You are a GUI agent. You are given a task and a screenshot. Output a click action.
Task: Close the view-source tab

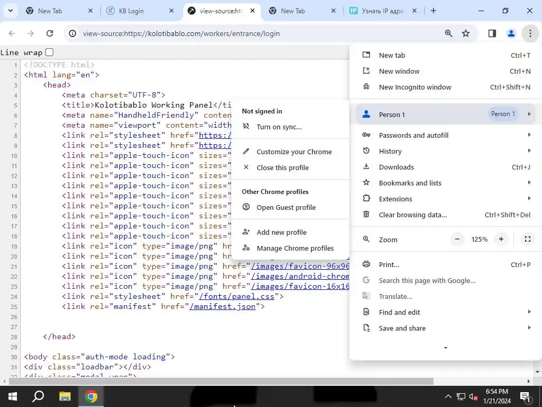pyautogui.click(x=252, y=11)
